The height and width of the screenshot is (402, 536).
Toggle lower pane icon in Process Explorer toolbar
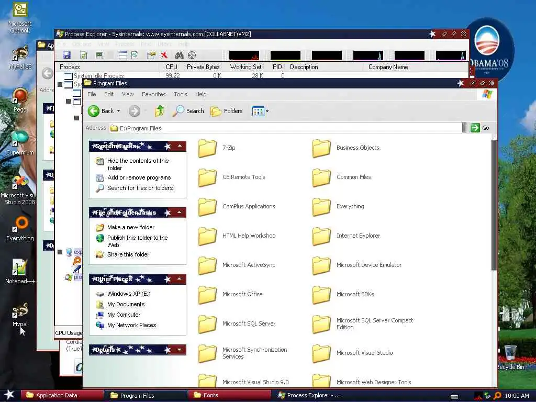(x=123, y=55)
